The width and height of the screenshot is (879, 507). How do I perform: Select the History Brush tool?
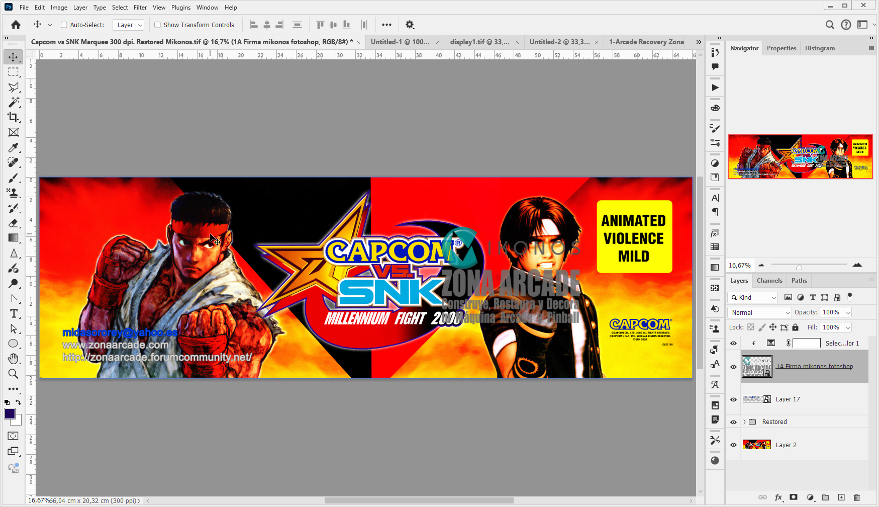pos(14,208)
